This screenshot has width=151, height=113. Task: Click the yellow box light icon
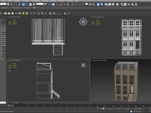[5, 13]
